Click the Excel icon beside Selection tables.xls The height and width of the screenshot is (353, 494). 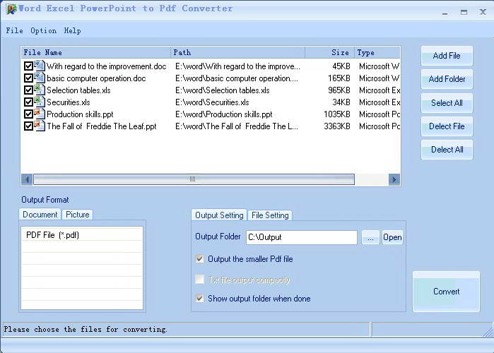40,90
